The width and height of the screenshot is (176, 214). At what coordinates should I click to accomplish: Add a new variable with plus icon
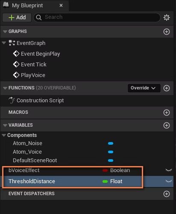[x=167, y=125]
